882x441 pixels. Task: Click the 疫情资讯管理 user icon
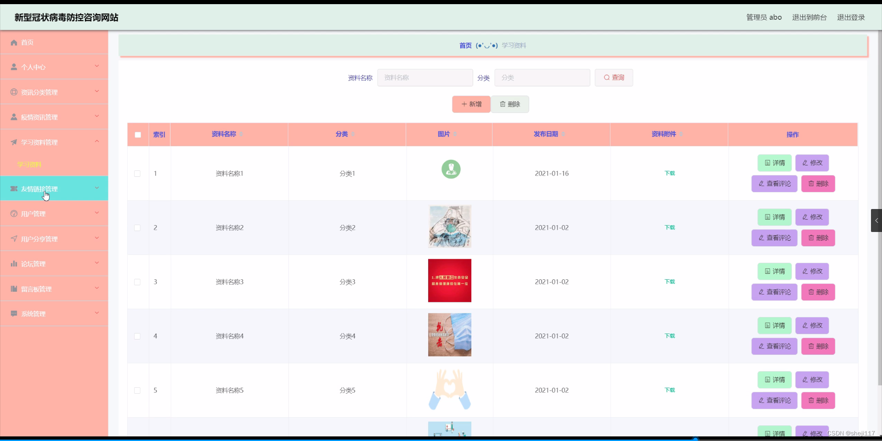point(14,117)
